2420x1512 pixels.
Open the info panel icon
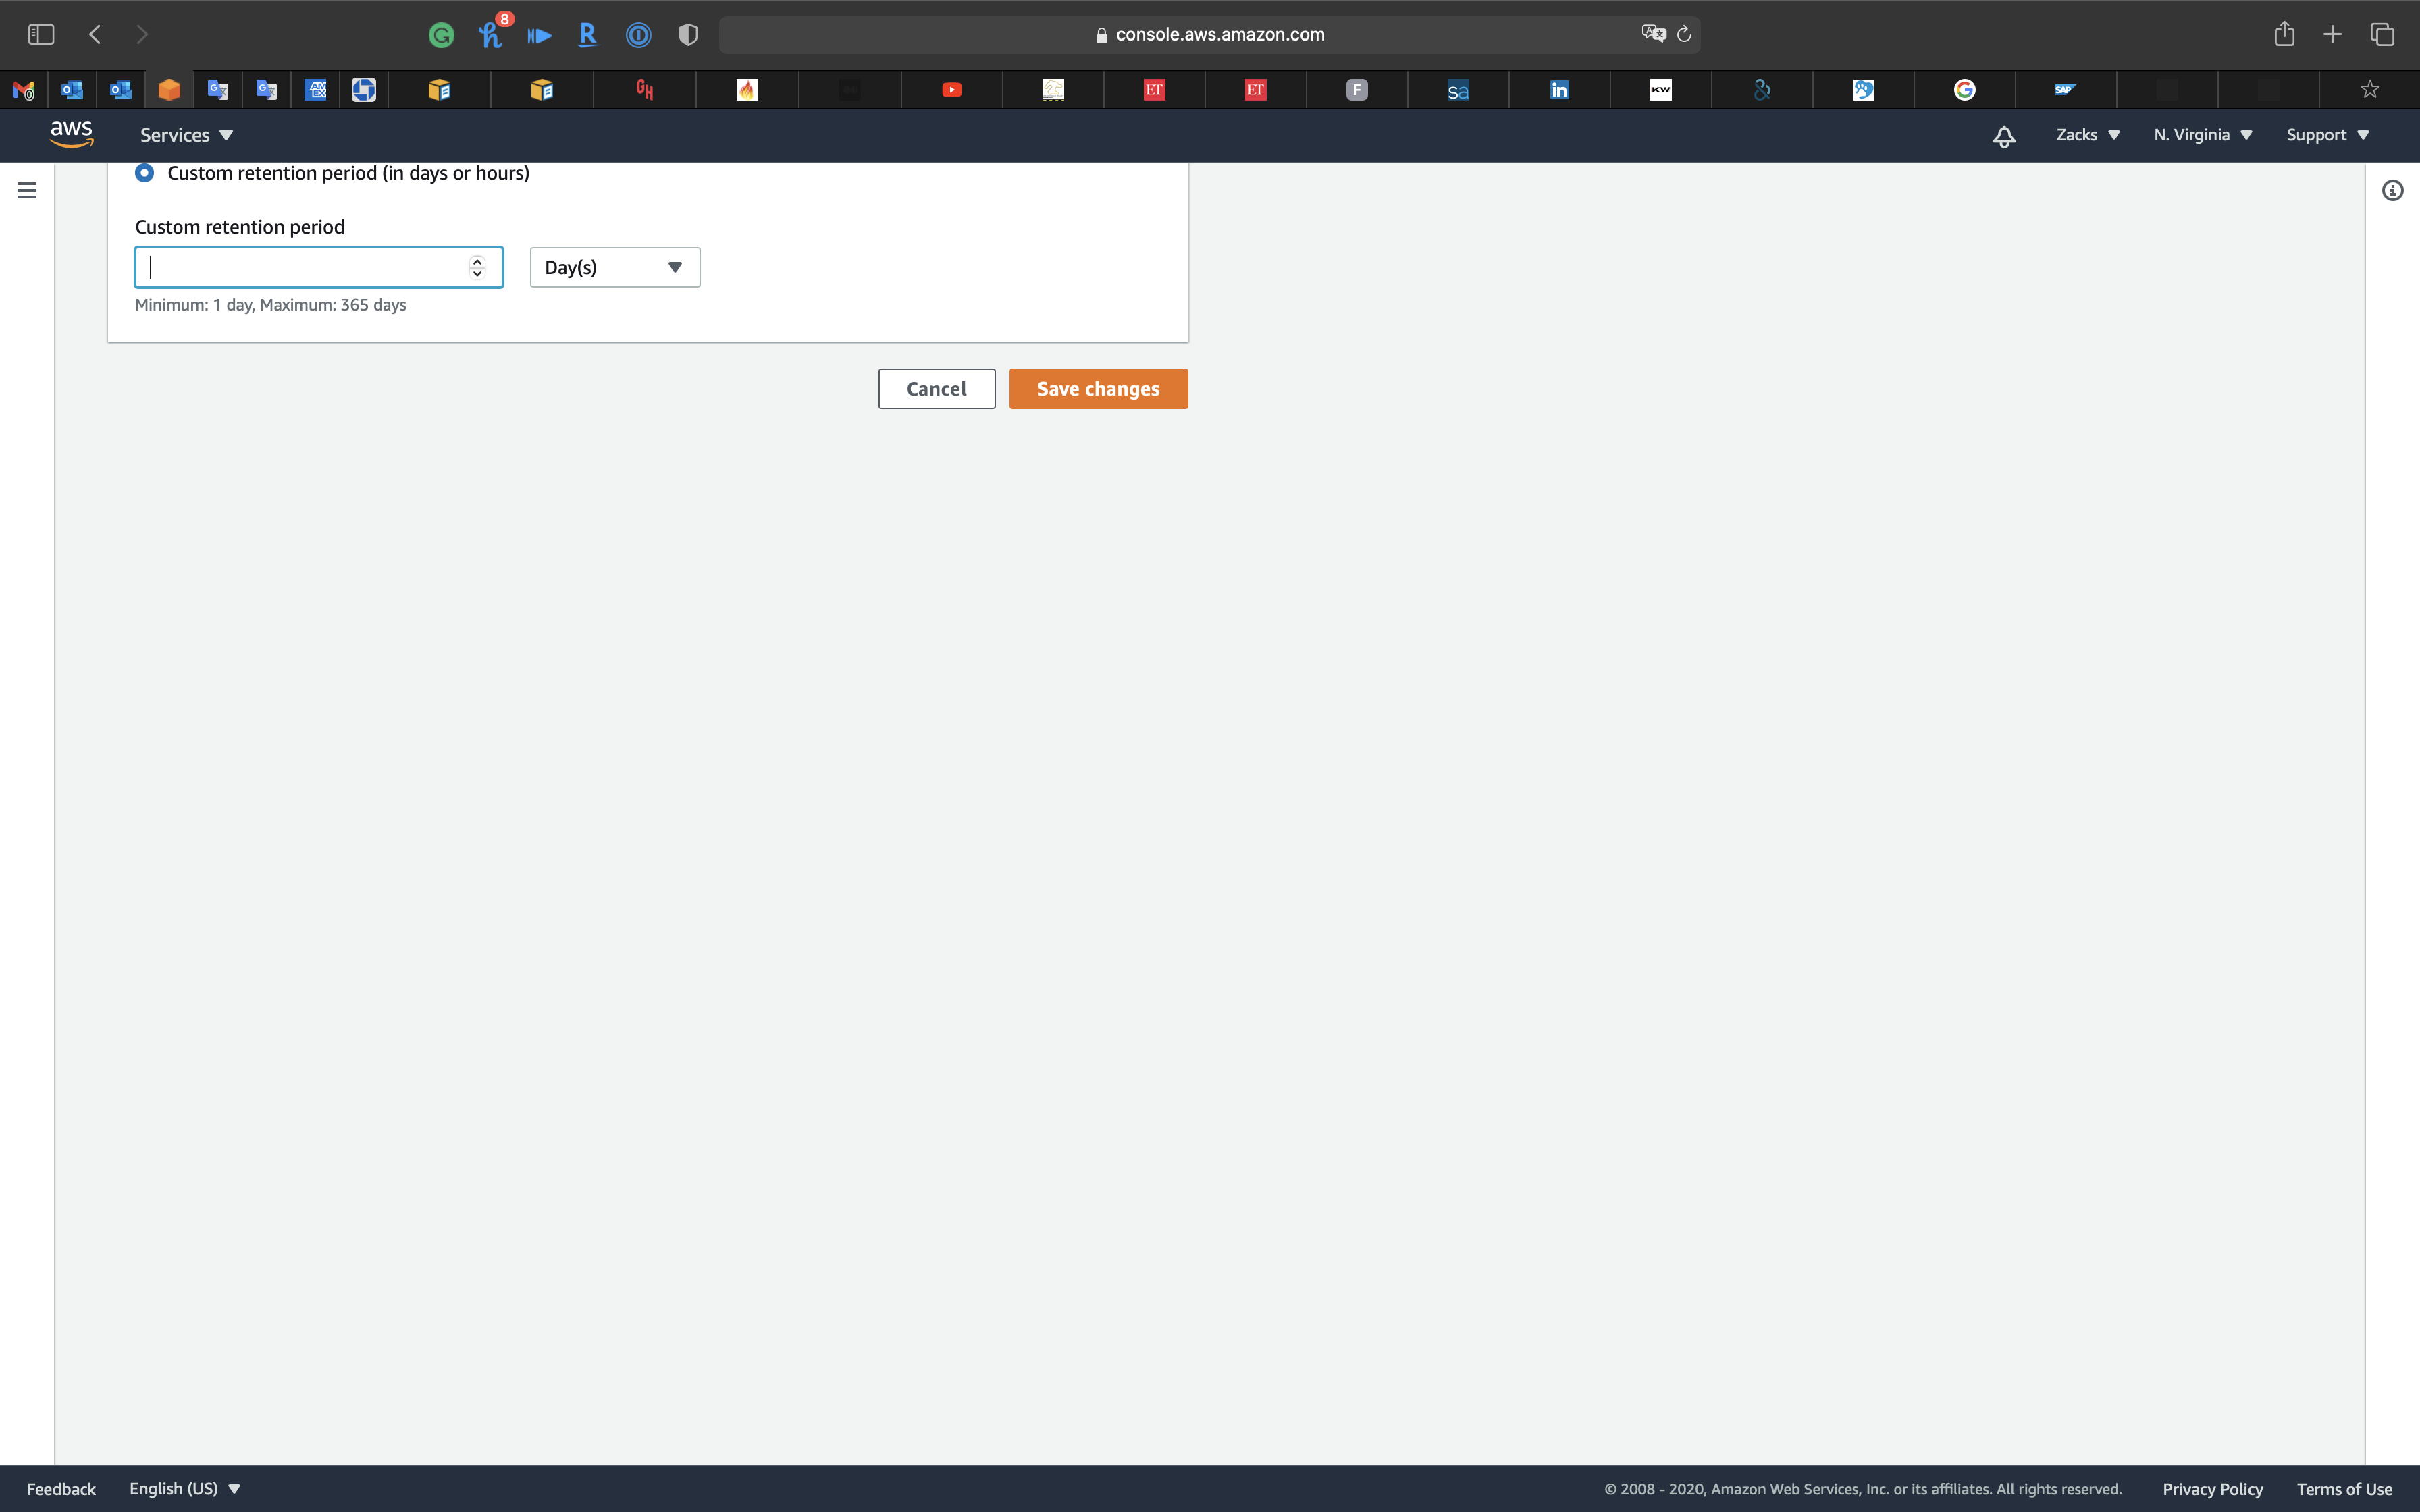coord(2392,190)
